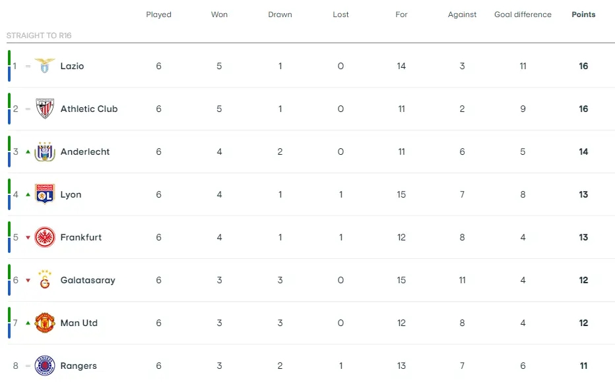Viewport: 615px width, 386px height.
Task: Click the Galatasaray club crest
Action: (x=45, y=279)
